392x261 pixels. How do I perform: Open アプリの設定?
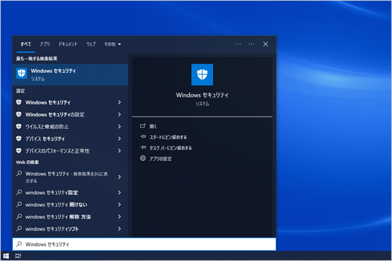point(160,159)
